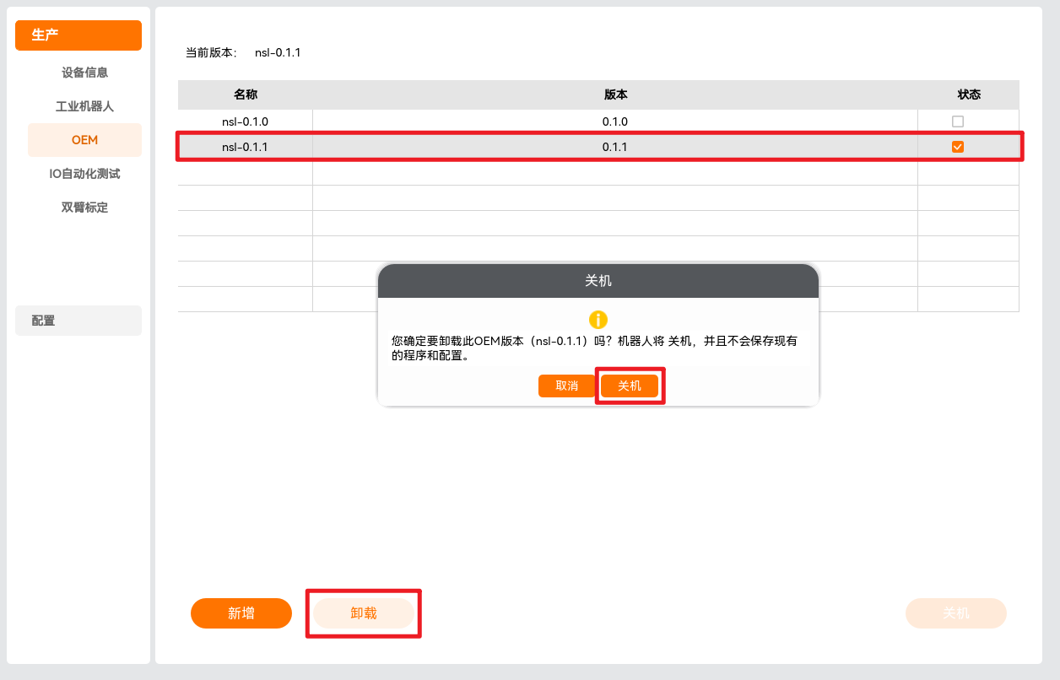The height and width of the screenshot is (680, 1060).
Task: Open 双臂标定 sidebar item
Action: pyautogui.click(x=84, y=208)
